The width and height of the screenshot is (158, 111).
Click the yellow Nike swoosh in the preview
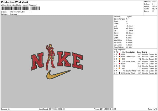pos(58,75)
